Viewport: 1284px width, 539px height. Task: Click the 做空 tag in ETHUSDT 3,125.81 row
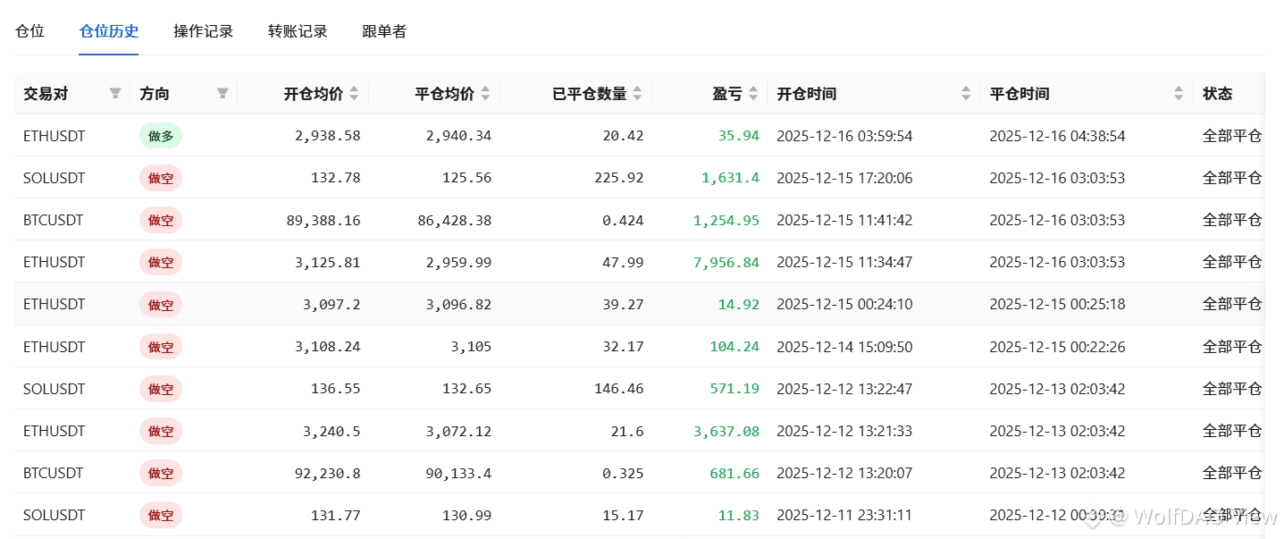pos(161,262)
